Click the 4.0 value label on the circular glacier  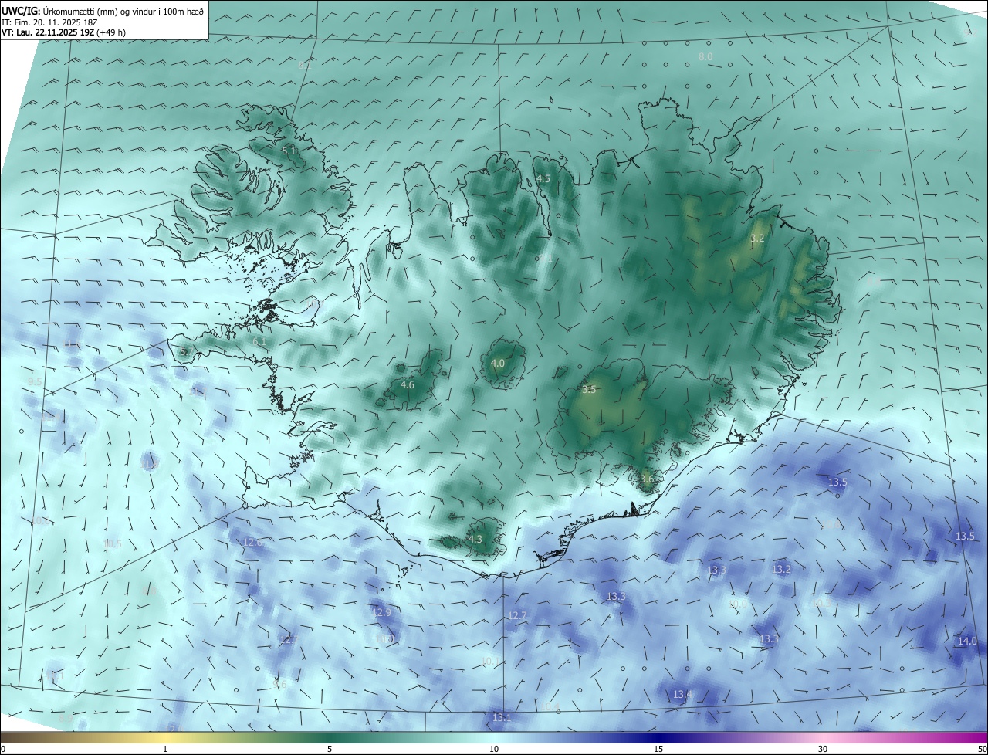498,363
